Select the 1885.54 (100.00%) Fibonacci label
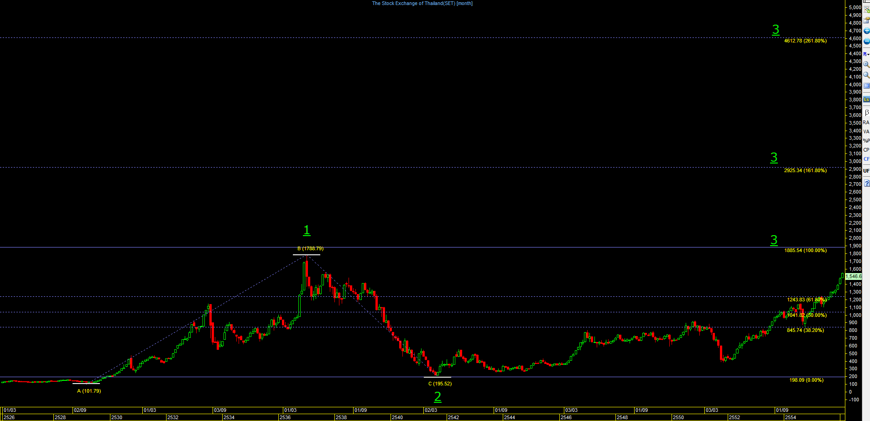This screenshot has height=421, width=870. pos(805,250)
